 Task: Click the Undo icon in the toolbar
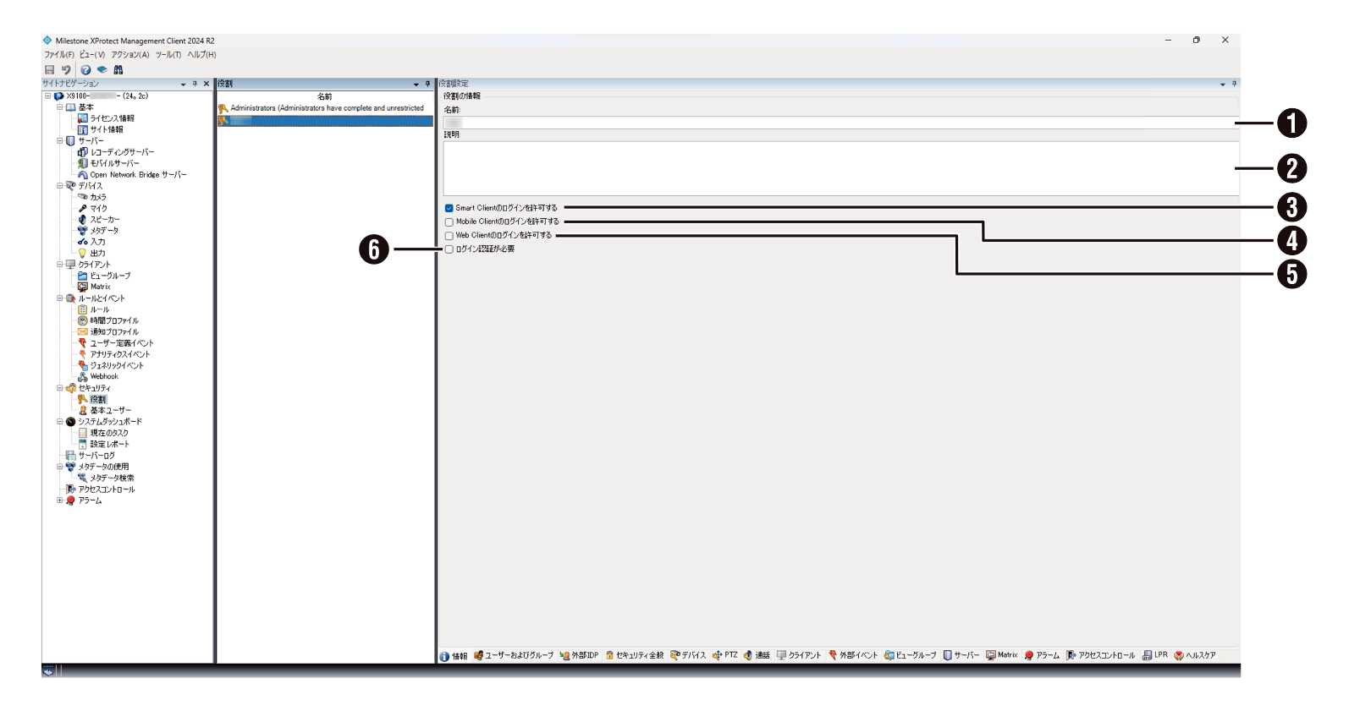pyautogui.click(x=66, y=70)
